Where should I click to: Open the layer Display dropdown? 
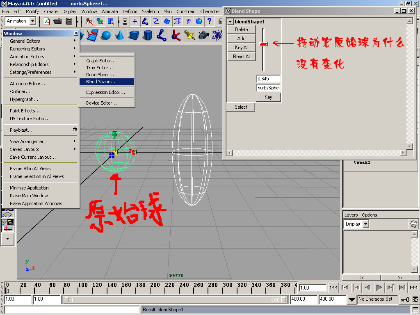[x=366, y=224]
